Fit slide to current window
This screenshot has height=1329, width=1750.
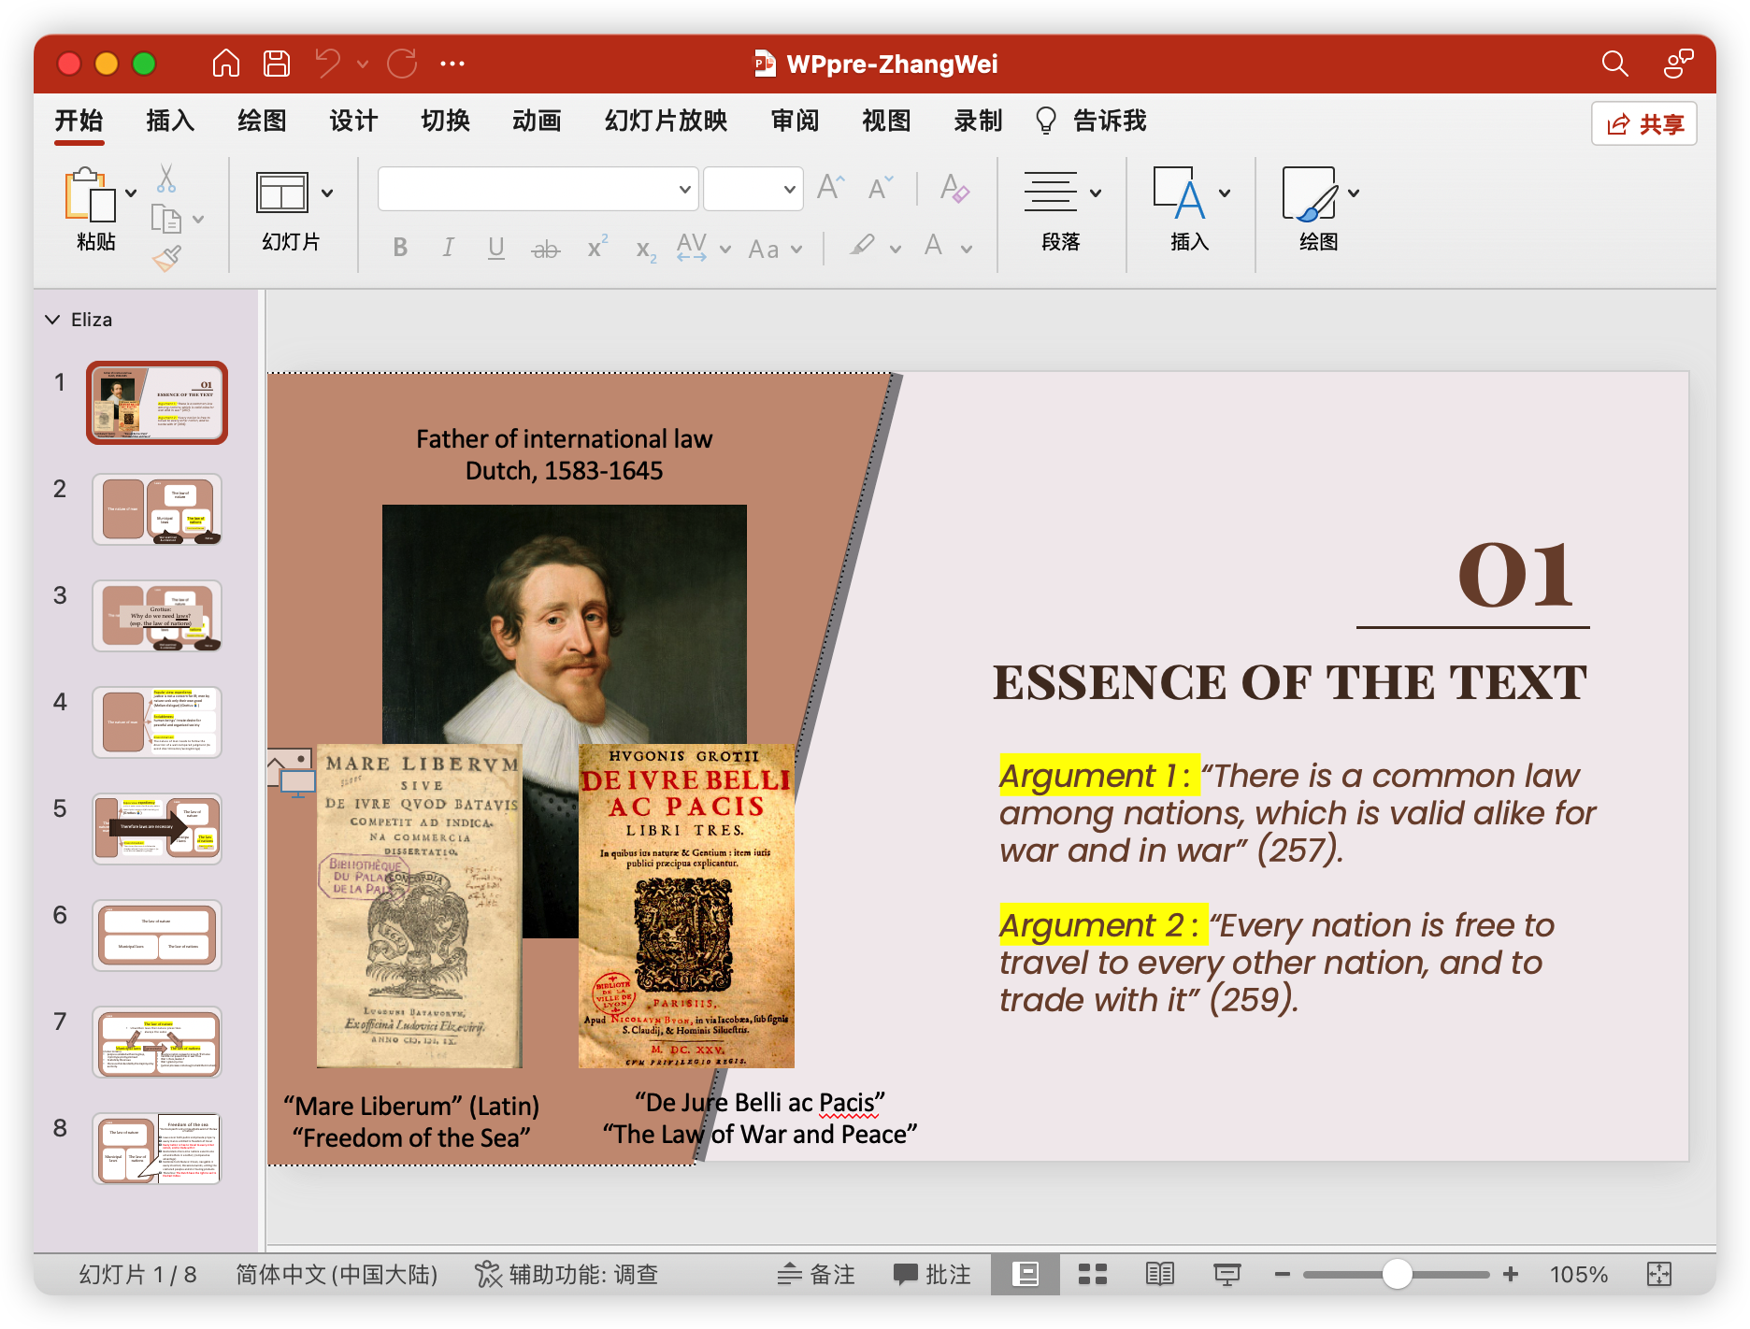coord(1659,1274)
